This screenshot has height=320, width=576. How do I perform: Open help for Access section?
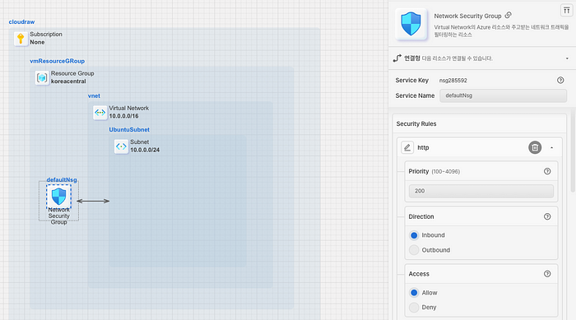(x=547, y=274)
